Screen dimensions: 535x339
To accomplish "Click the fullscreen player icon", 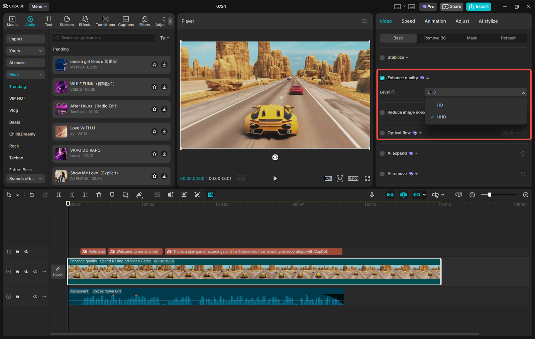I will pos(367,178).
